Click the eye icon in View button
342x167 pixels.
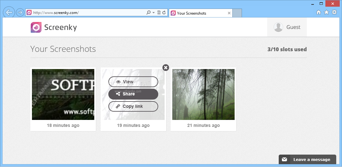(x=119, y=82)
